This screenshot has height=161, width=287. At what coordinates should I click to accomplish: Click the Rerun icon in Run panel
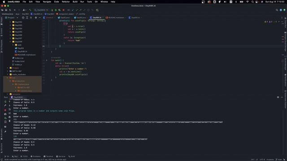(x=5, y=102)
